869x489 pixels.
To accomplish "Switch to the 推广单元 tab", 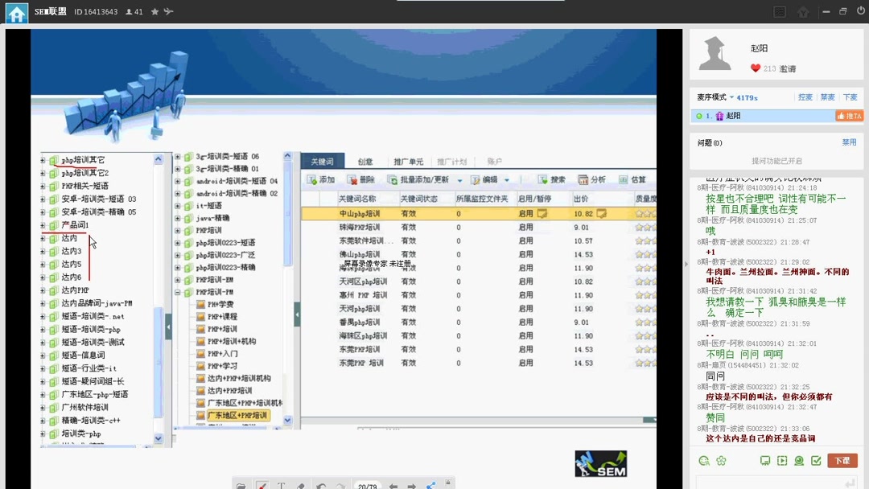I will point(408,159).
